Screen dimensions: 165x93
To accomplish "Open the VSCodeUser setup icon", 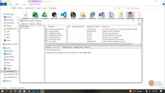I will coord(64,15).
